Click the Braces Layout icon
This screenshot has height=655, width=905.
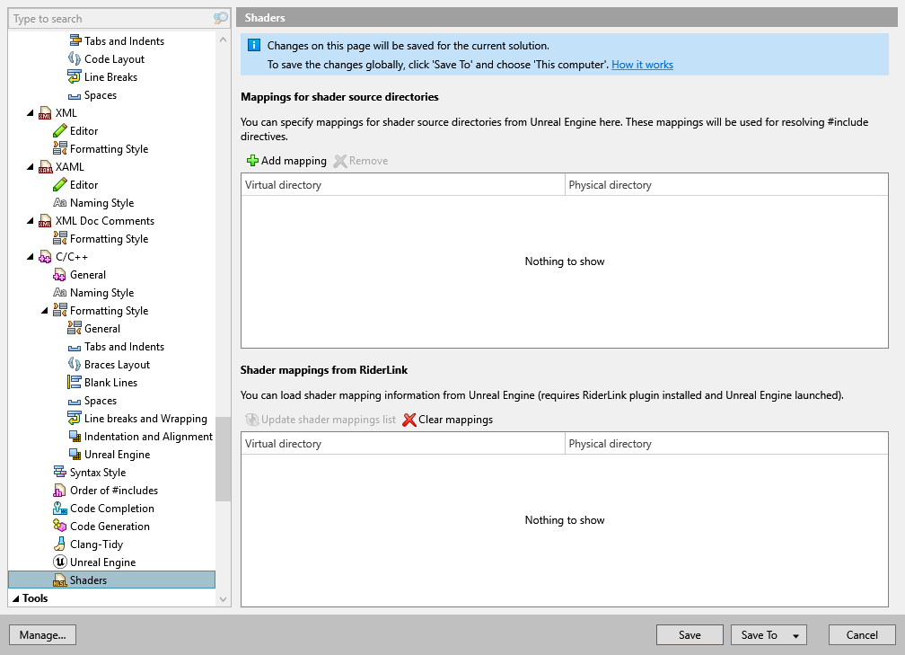pos(73,364)
